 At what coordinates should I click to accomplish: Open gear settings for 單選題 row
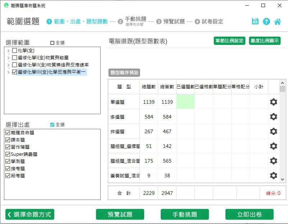274,102
